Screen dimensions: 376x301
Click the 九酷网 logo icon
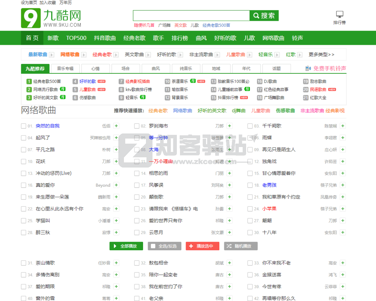click(x=30, y=17)
